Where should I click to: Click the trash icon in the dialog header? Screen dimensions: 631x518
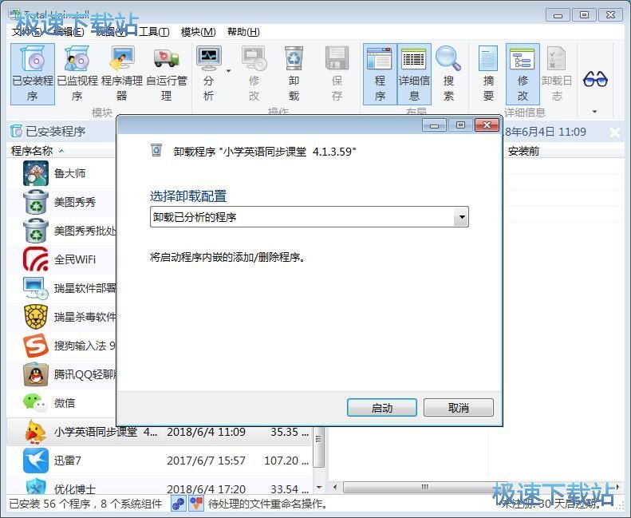156,150
